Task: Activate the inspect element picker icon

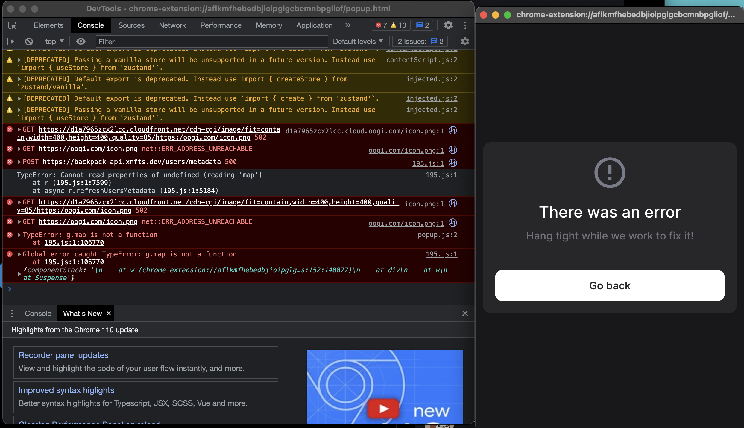Action: (x=12, y=25)
